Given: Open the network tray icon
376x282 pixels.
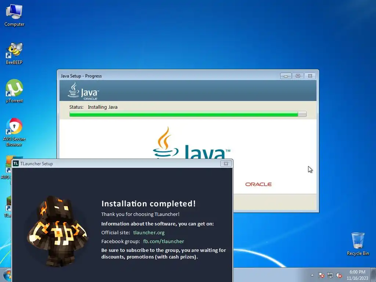Looking at the screenshot, I should point(330,275).
